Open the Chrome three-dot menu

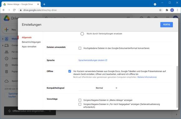point(178,10)
